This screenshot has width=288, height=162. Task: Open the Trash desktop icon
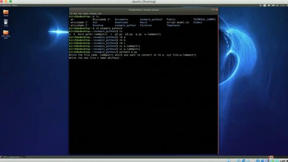click(6, 23)
